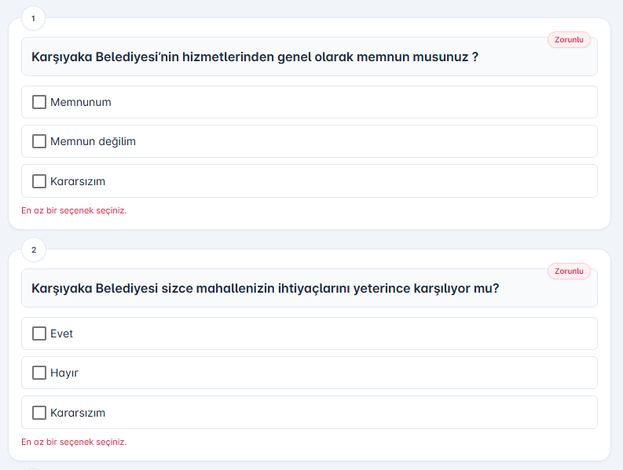
Task: Check the 'Memnun değilim' box
Action: (x=39, y=141)
